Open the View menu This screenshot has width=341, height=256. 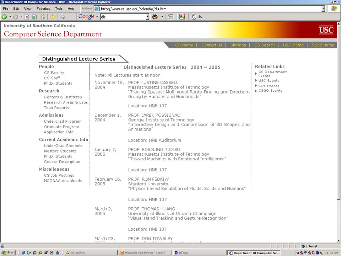click(28, 9)
